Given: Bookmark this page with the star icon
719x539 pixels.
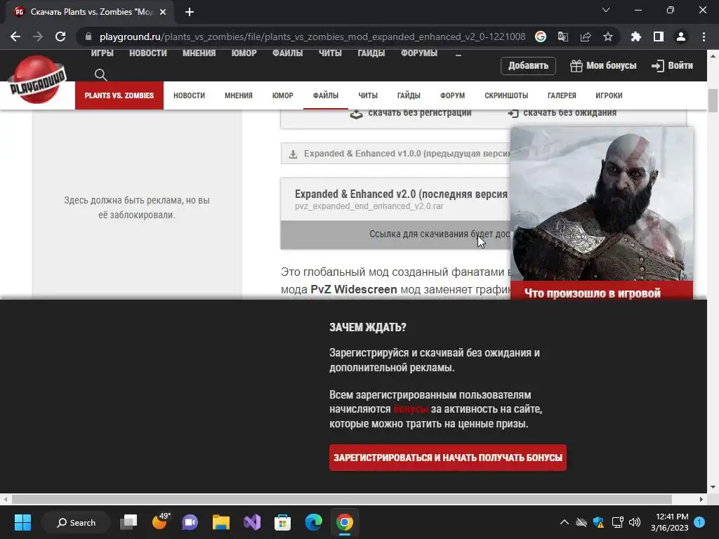Looking at the screenshot, I should [608, 36].
